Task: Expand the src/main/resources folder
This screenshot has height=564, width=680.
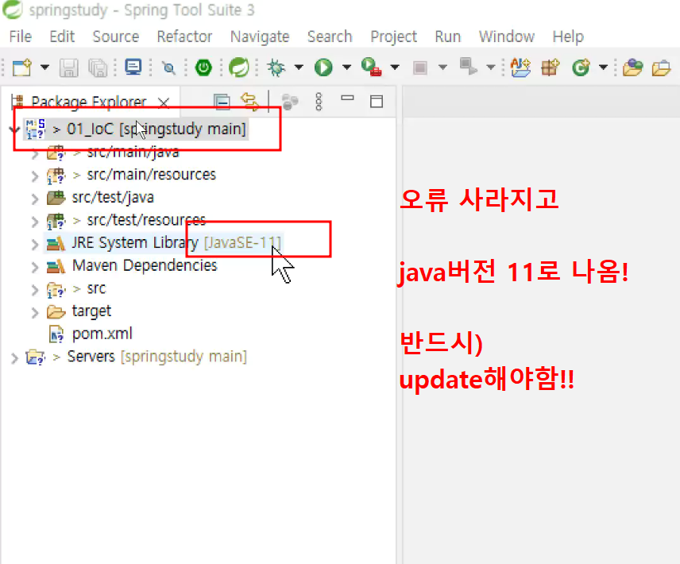Action: 35,176
